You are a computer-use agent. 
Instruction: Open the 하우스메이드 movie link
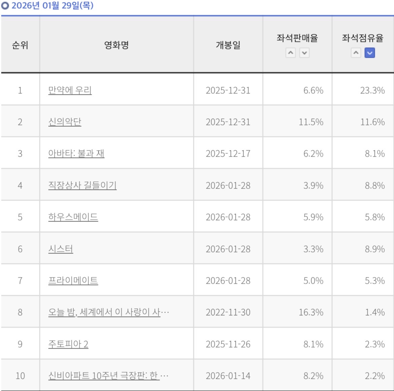point(73,217)
